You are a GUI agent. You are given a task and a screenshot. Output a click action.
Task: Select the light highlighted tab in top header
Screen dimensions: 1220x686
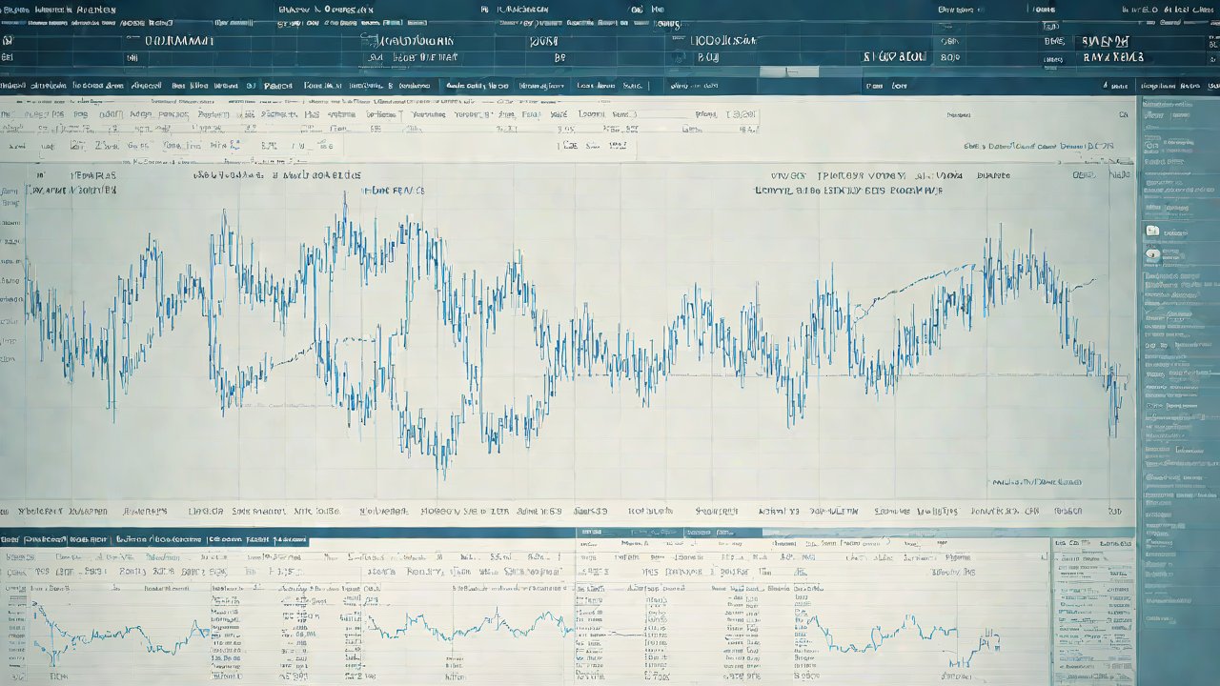[x=788, y=72]
